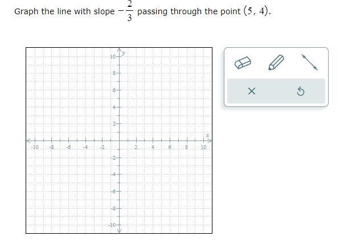Click grid point (-4, 10)
Viewport: 340px width, 240px height.
pyautogui.click(x=85, y=56)
